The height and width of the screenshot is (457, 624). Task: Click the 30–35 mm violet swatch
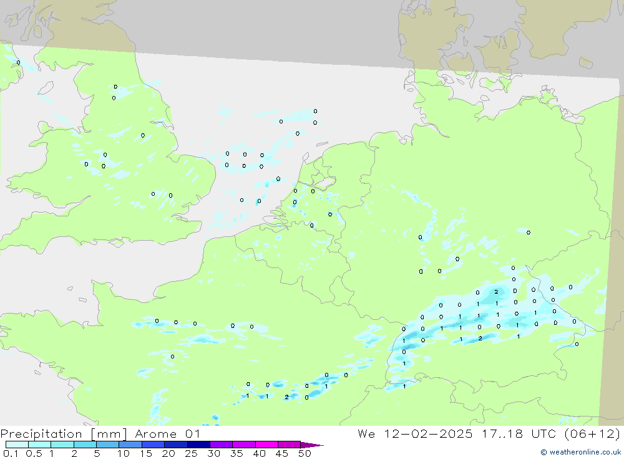[x=221, y=445]
